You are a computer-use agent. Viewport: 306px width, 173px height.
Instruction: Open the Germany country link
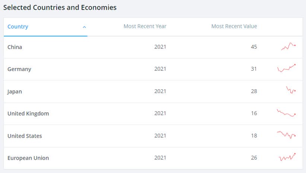[x=19, y=69]
